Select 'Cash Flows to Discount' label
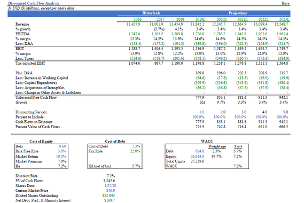Screen dimensions: 304x203 coord(34,122)
